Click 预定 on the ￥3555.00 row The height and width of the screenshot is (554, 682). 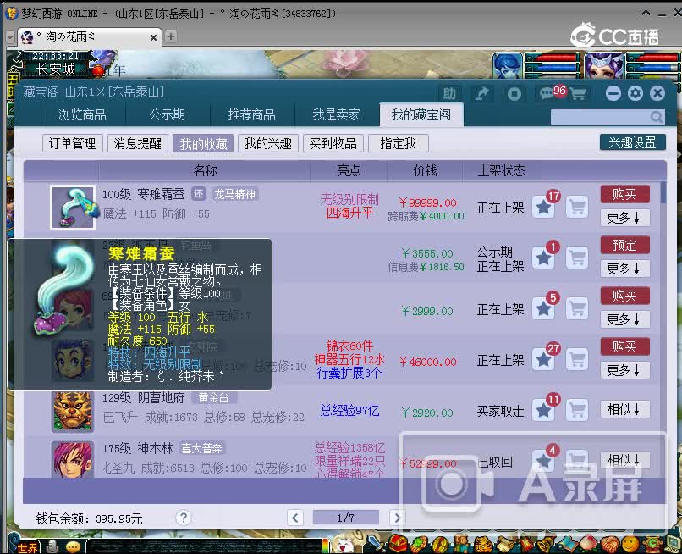point(624,245)
